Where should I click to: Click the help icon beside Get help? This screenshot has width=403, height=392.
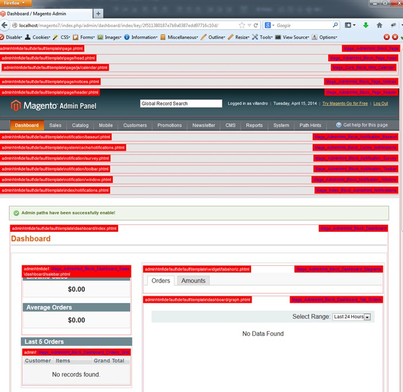point(339,125)
